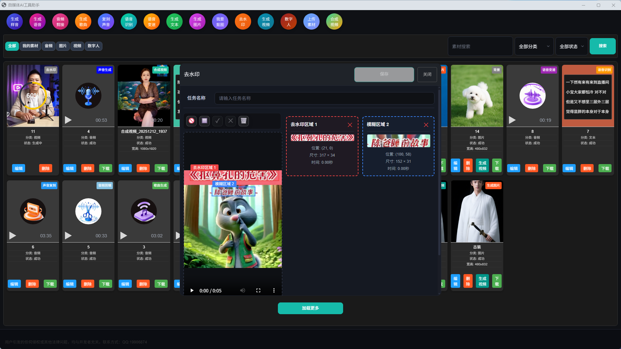Screen dimensions: 621x349
Task: Click the X cancel tool in dialog toolbar
Action: [231, 121]
